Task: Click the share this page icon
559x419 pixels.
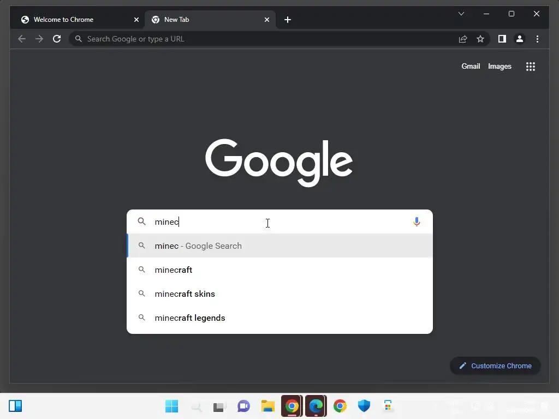Action: (x=463, y=39)
